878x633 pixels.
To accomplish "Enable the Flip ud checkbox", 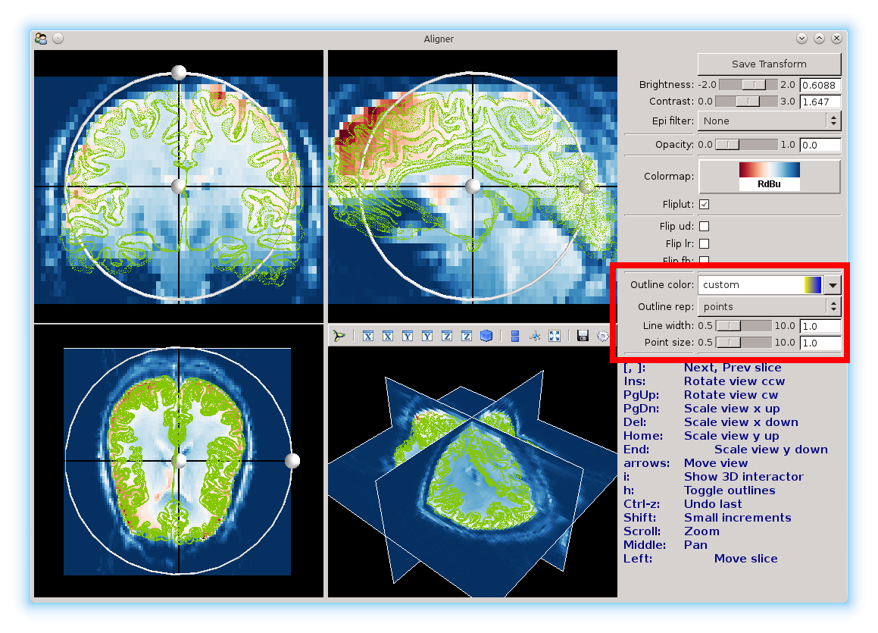I will [x=705, y=227].
